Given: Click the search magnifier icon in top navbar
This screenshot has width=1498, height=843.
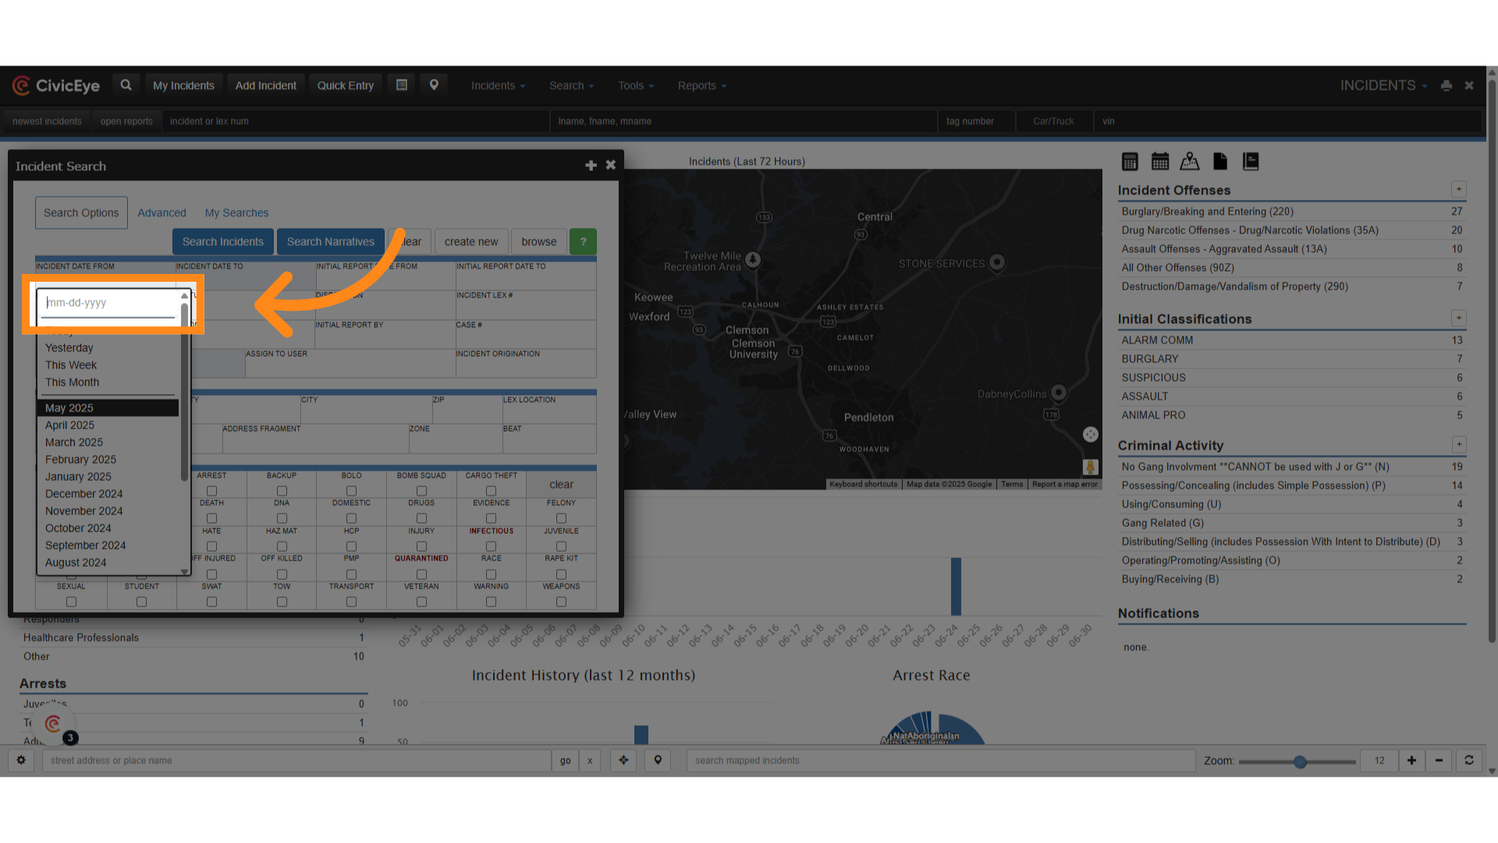Looking at the screenshot, I should (126, 85).
